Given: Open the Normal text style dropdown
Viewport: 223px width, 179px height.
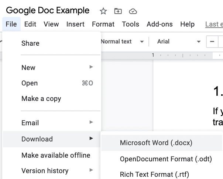Looking at the screenshot, I should (122, 42).
